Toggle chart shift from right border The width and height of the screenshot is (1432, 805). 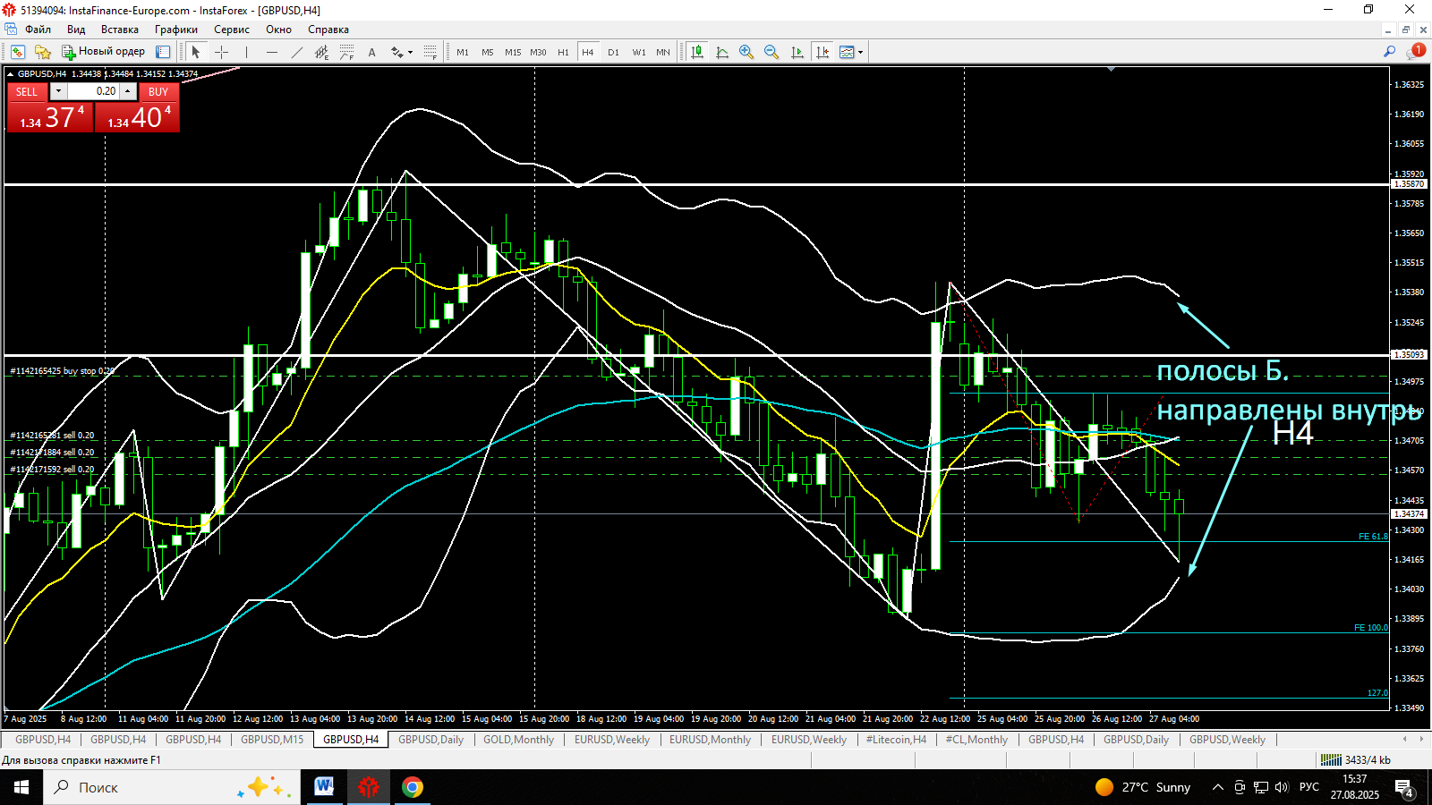click(x=822, y=52)
